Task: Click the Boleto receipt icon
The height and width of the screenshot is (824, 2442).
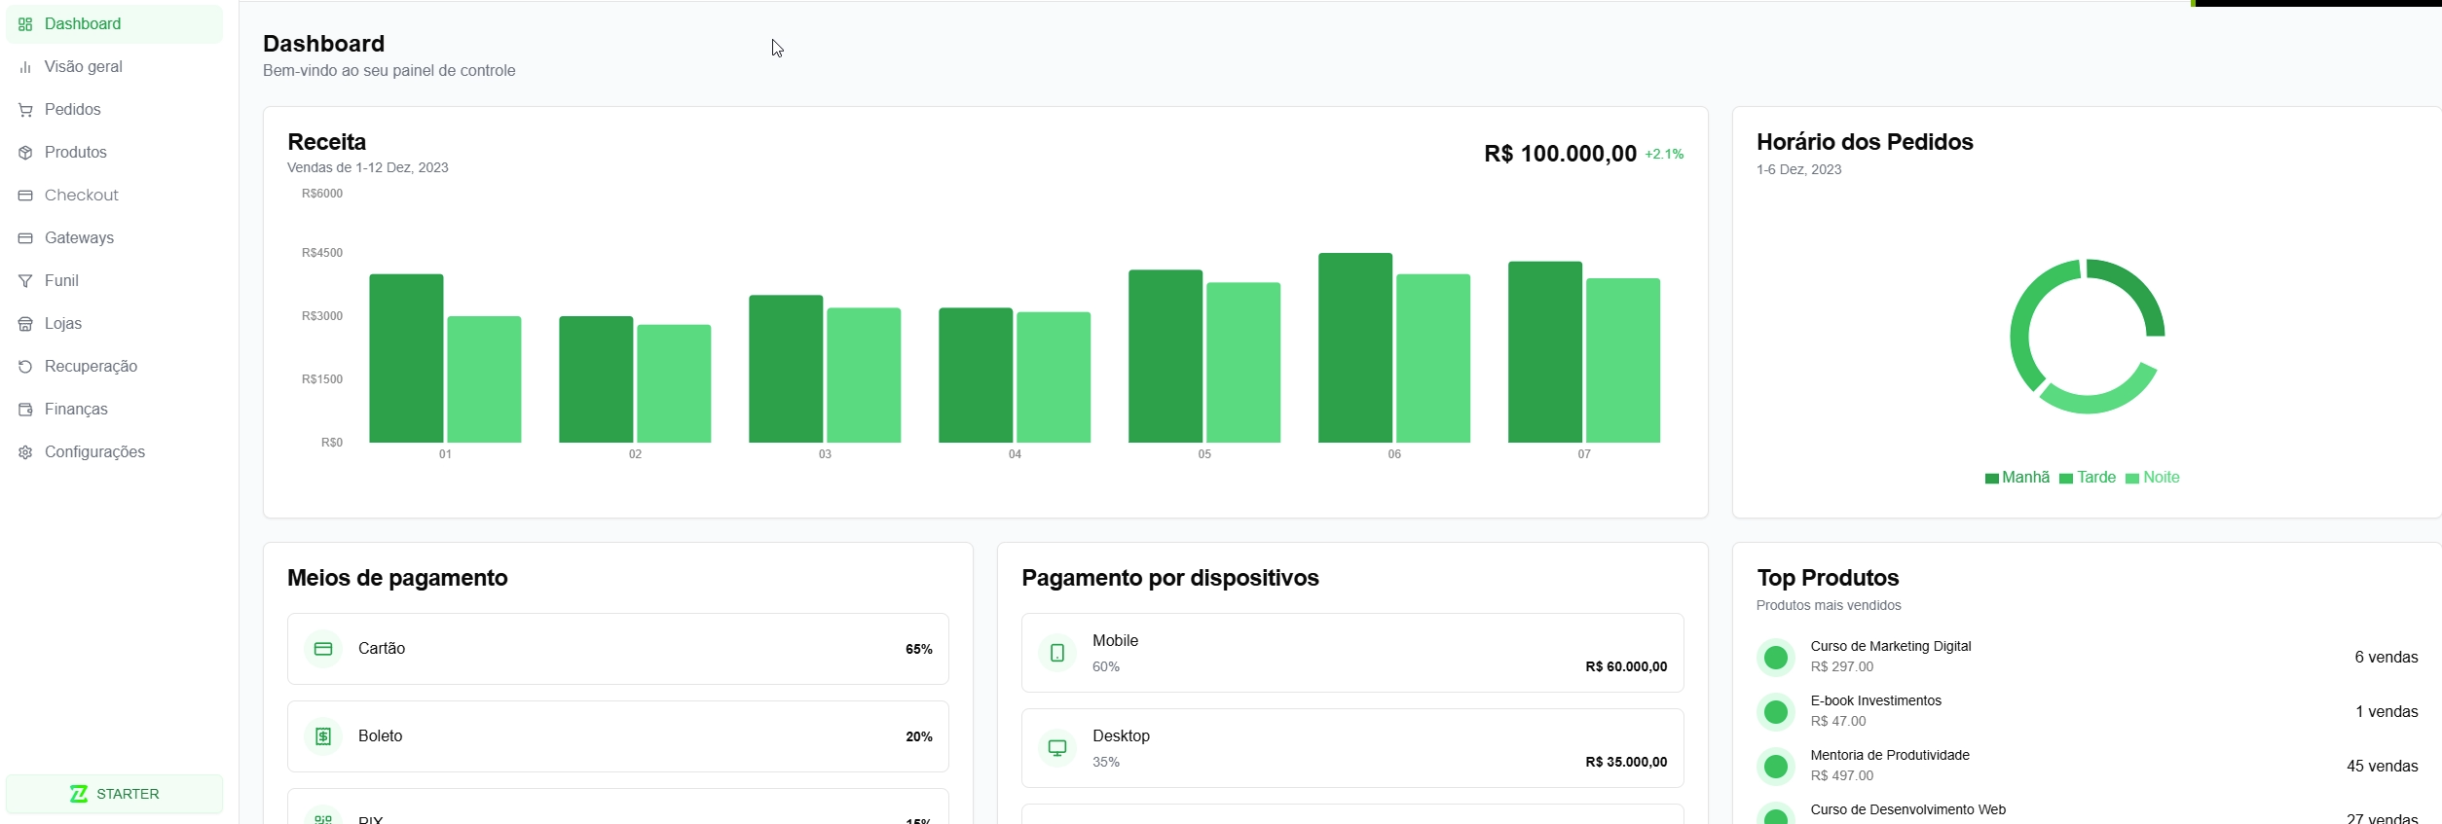Action: pos(323,736)
